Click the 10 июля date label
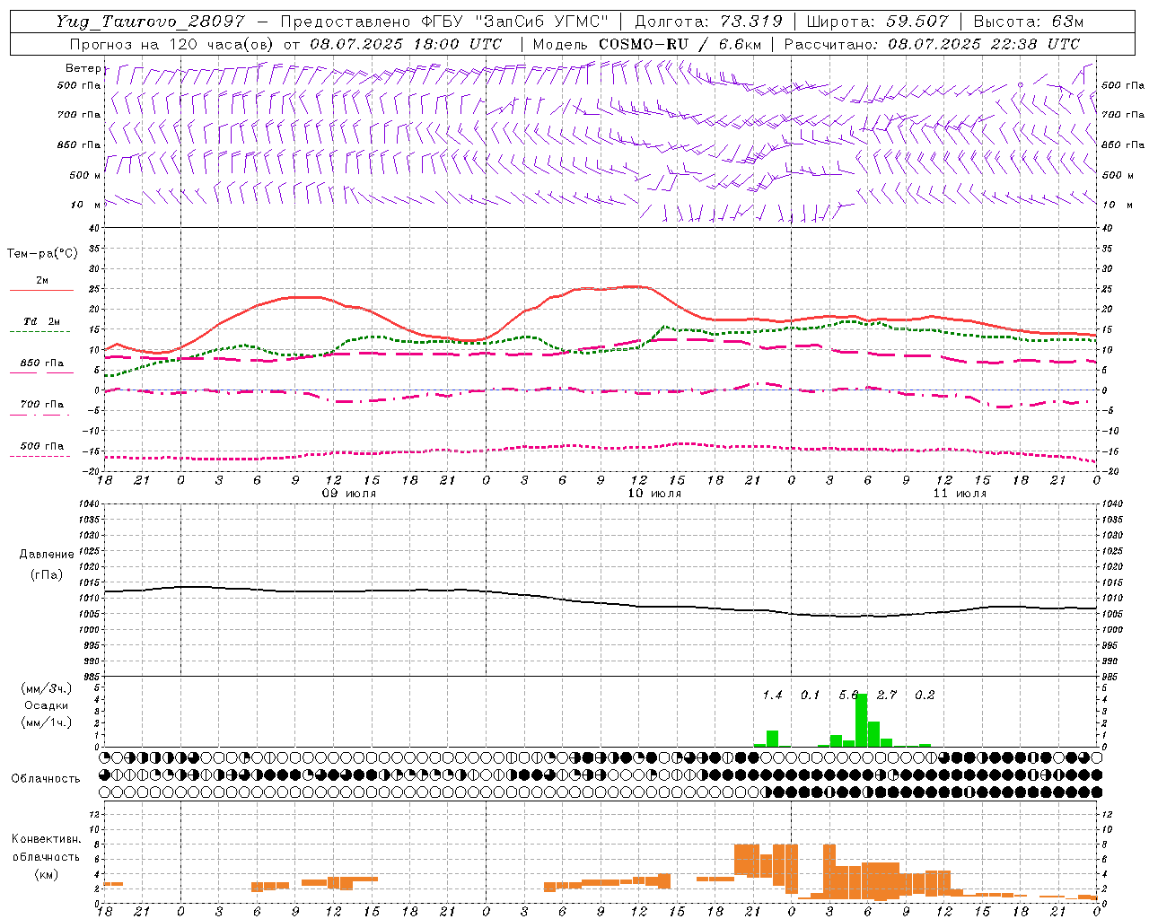The image size is (1149, 919). 654,494
